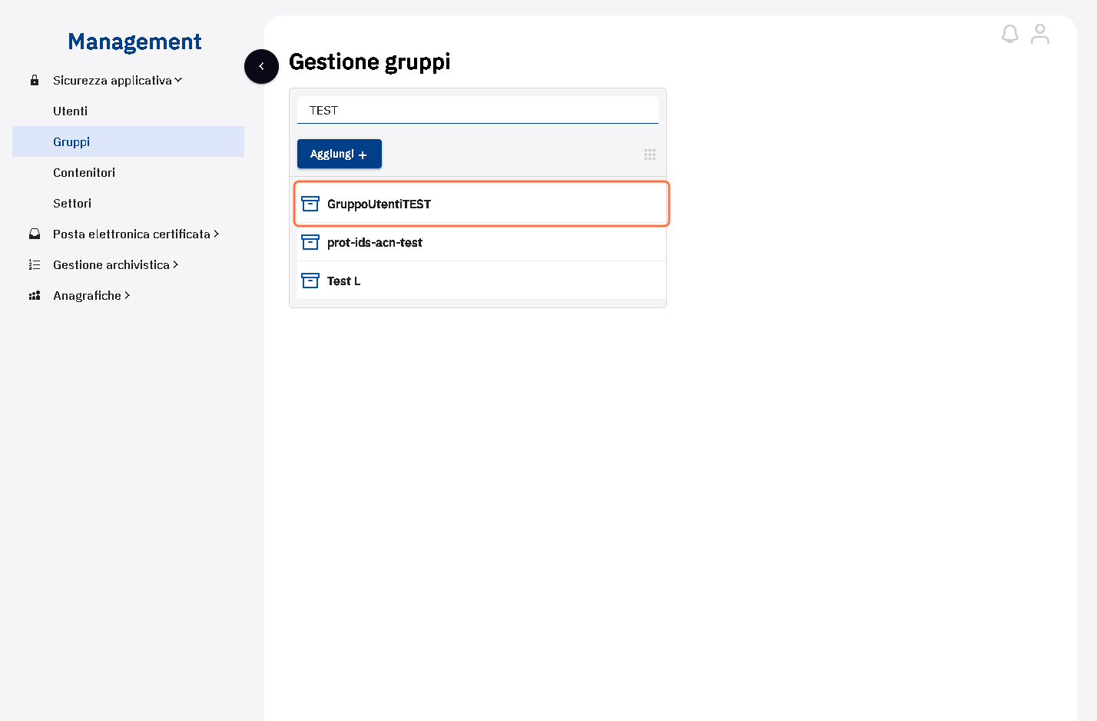Image resolution: width=1097 pixels, height=721 pixels.
Task: Click the Anagrafiche people icon
Action: pos(35,295)
